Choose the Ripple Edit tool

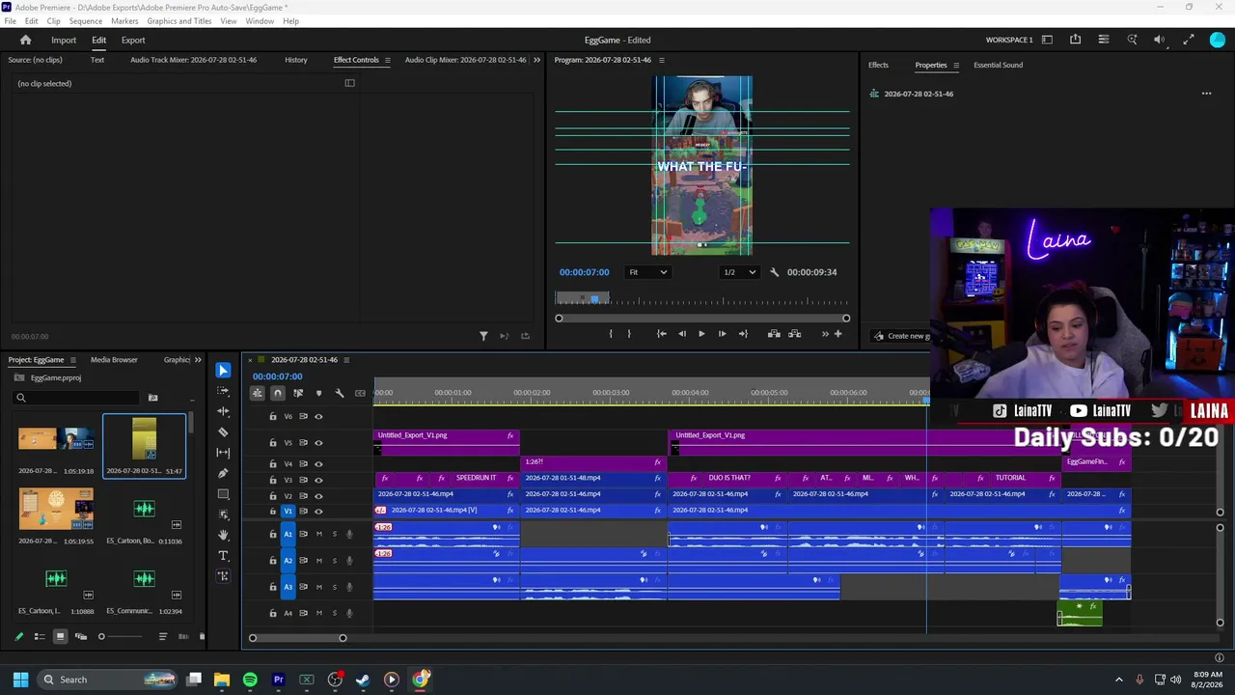point(224,411)
